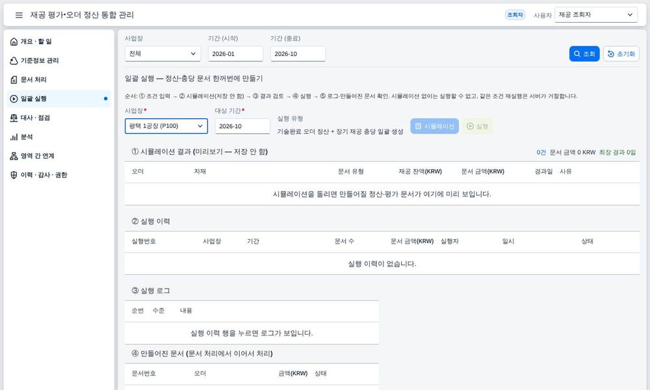Image resolution: width=650 pixels, height=390 pixels.
Task: Click the 실행번호 column header
Action: 144,241
